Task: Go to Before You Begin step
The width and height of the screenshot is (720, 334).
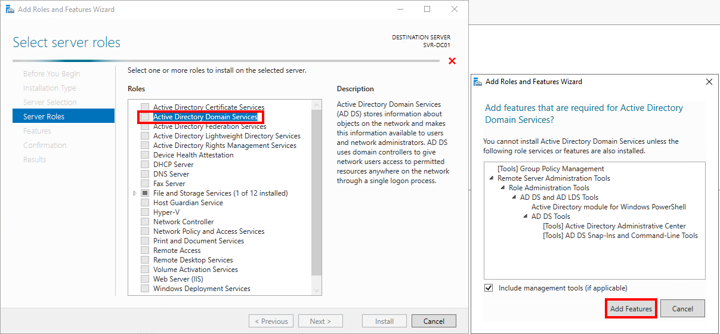Action: click(51, 74)
